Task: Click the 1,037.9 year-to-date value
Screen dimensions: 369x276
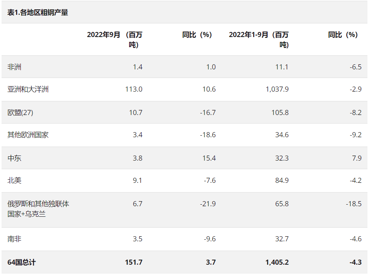Action: click(x=277, y=89)
